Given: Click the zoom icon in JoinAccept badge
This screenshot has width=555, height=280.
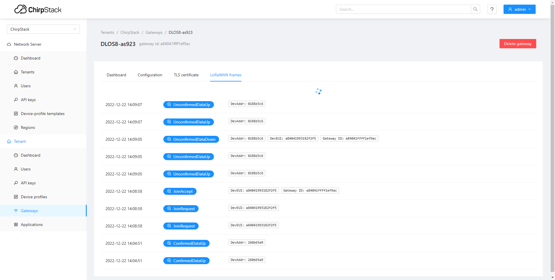Looking at the screenshot, I should (169, 191).
